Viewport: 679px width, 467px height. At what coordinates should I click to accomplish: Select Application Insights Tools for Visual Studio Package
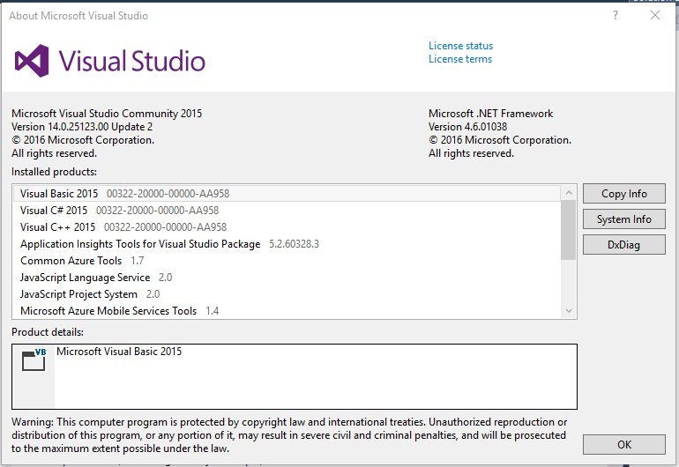[x=287, y=244]
